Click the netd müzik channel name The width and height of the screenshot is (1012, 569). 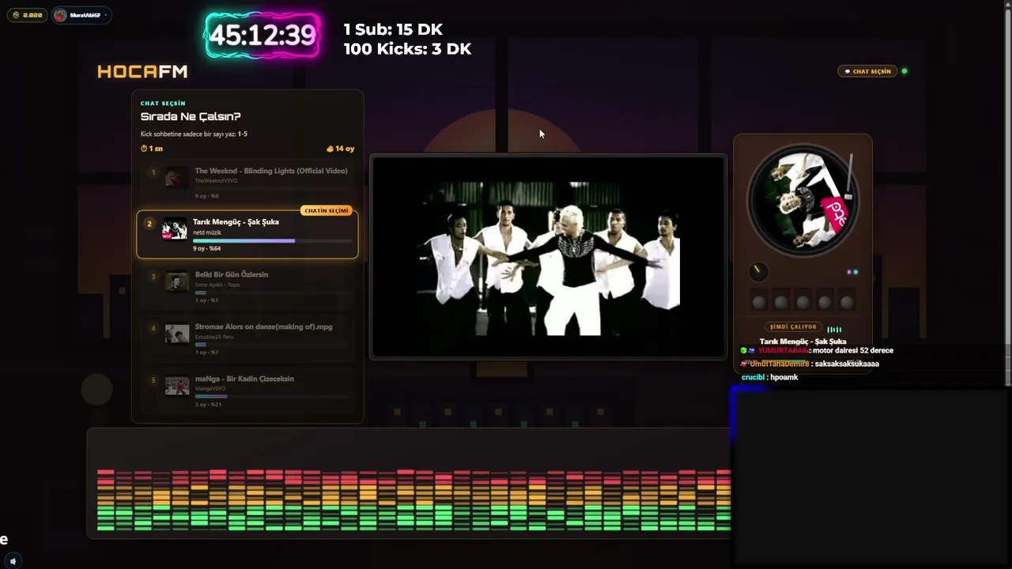(207, 232)
